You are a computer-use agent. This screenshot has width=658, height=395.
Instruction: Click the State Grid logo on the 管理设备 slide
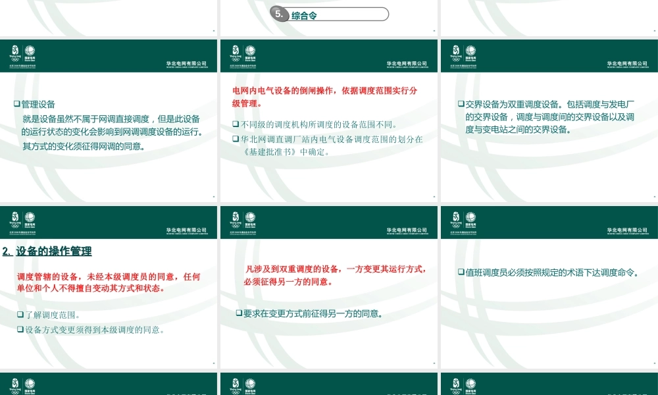pos(30,53)
